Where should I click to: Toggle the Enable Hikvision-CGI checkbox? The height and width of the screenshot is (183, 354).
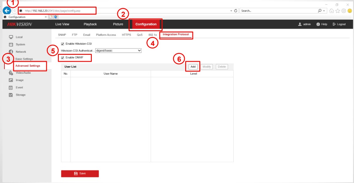pos(63,44)
